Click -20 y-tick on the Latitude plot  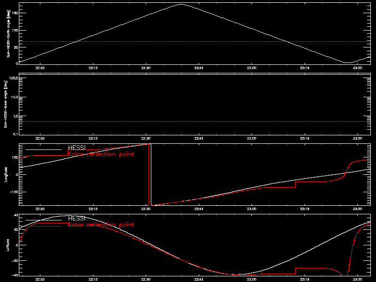click(x=15, y=261)
